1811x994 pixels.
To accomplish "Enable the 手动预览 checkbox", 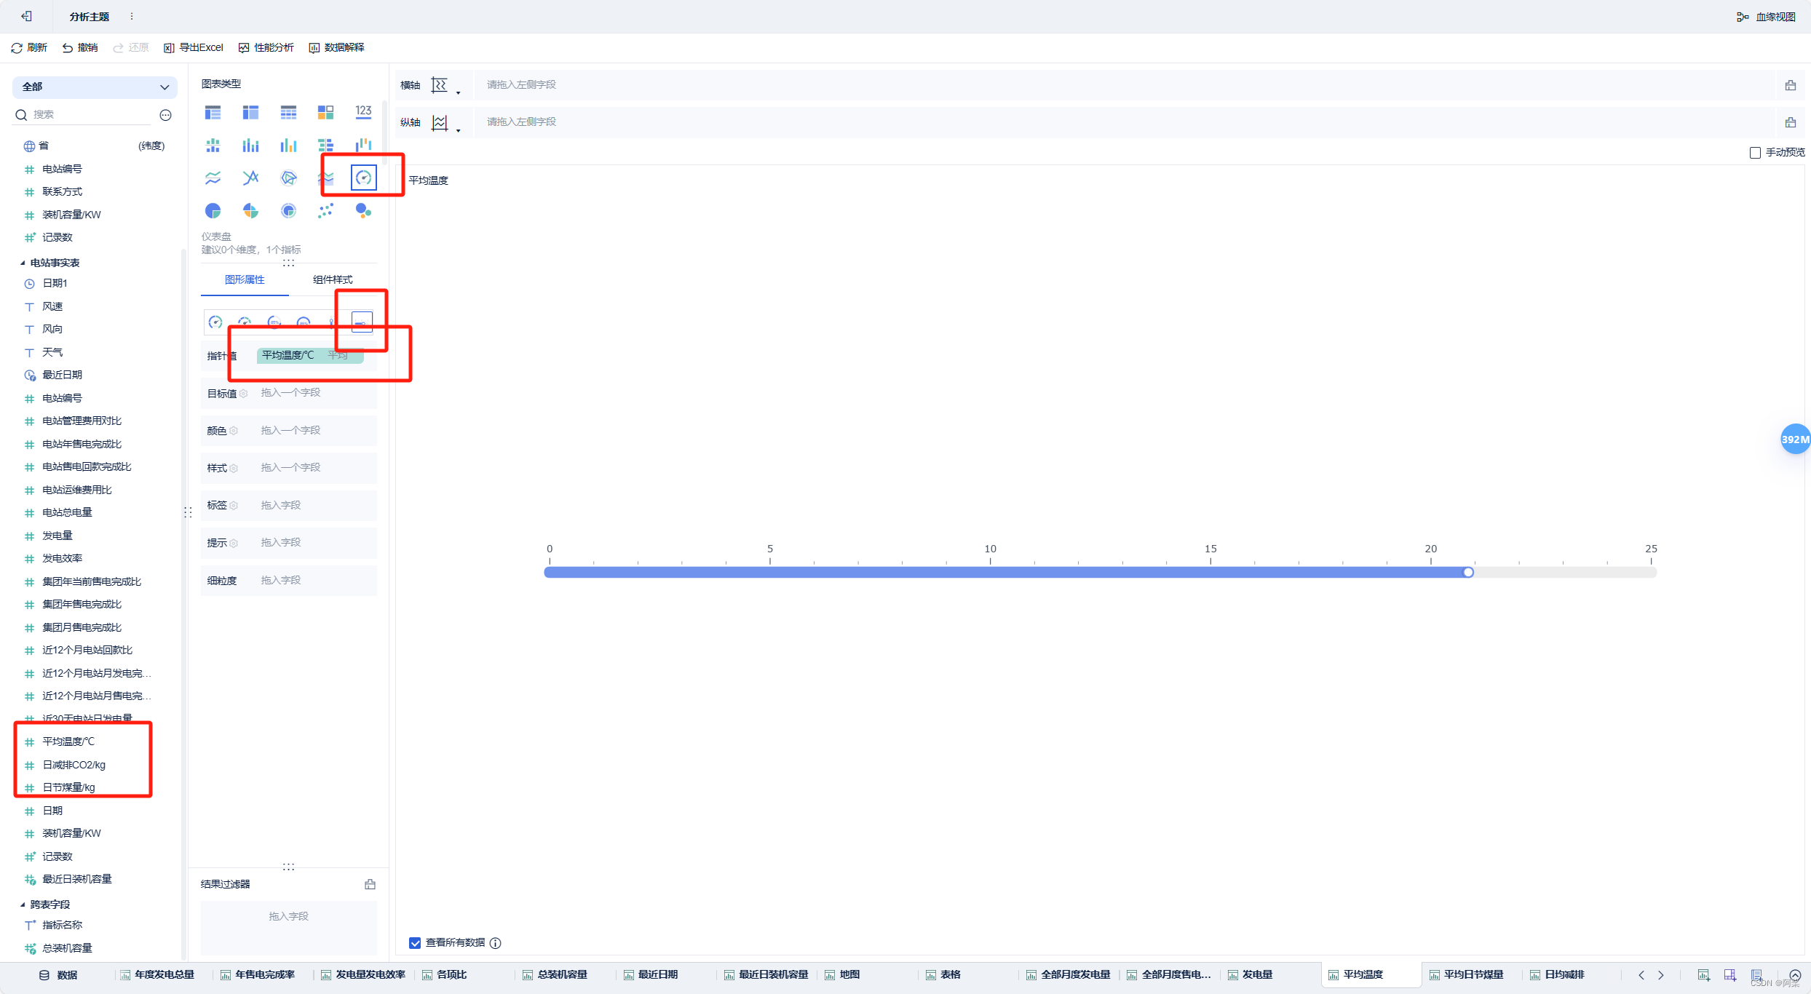I will 1755,153.
